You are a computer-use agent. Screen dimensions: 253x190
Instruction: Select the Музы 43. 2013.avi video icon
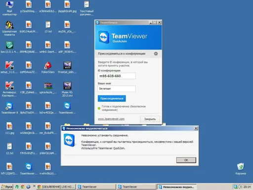click(x=67, y=89)
